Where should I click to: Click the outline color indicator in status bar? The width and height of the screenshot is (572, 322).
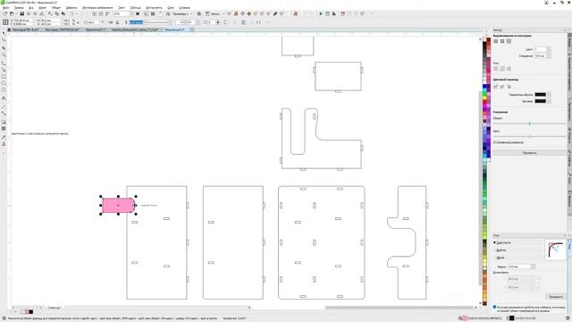pyautogui.click(x=512, y=318)
